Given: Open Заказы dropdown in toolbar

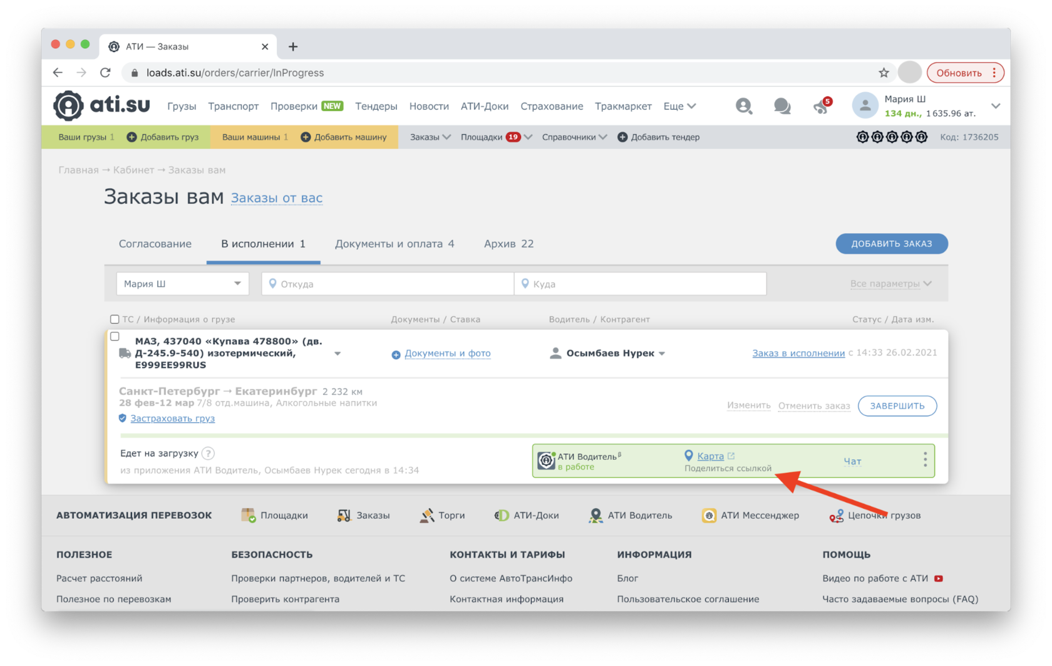Looking at the screenshot, I should click(x=430, y=137).
